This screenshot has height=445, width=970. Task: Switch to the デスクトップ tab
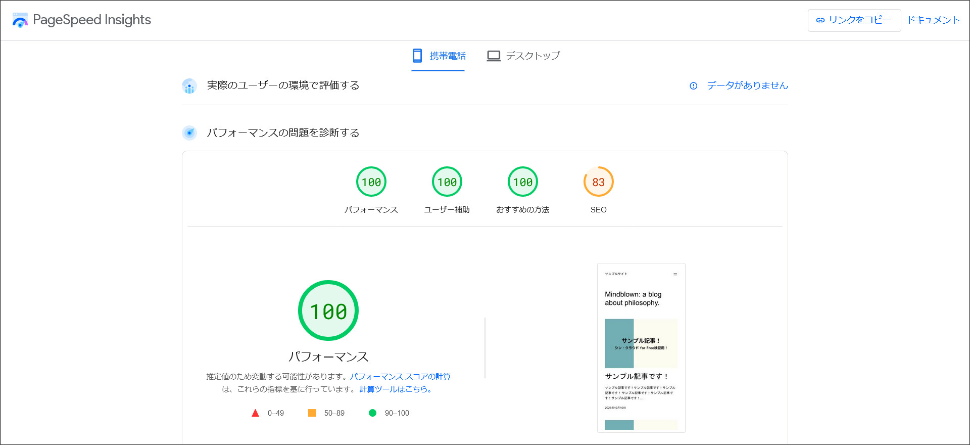pos(523,56)
